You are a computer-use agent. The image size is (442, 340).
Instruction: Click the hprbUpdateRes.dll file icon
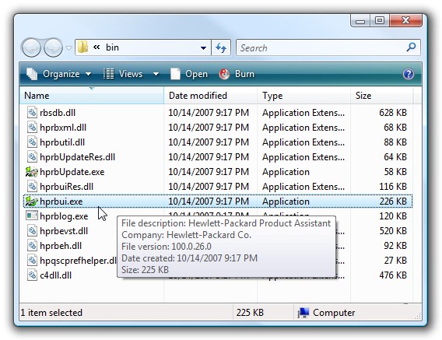[32, 156]
